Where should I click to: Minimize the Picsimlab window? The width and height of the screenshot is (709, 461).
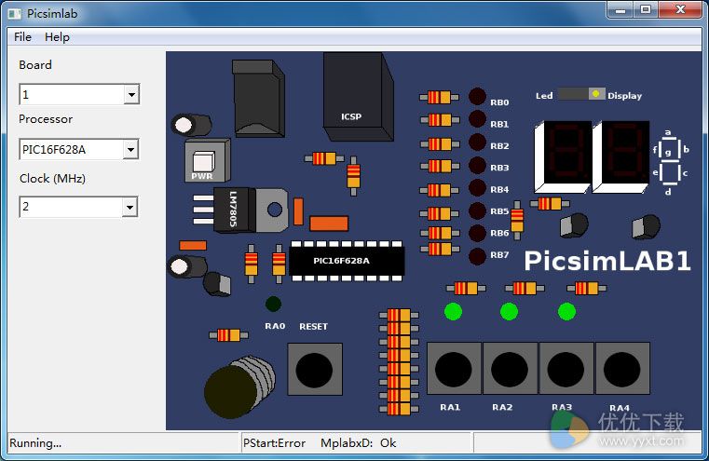[x=620, y=10]
